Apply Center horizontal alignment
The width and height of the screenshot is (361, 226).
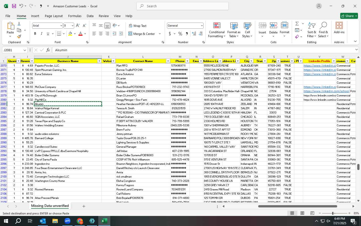(x=101, y=34)
